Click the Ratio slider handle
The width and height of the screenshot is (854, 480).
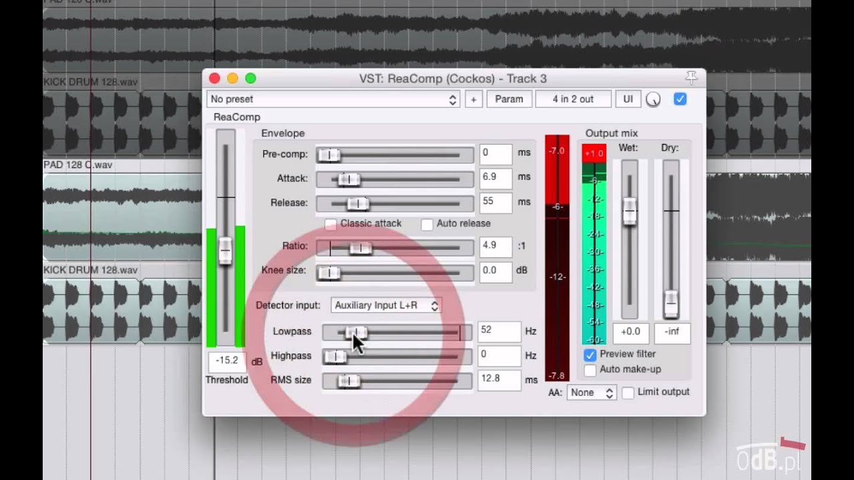click(x=361, y=248)
